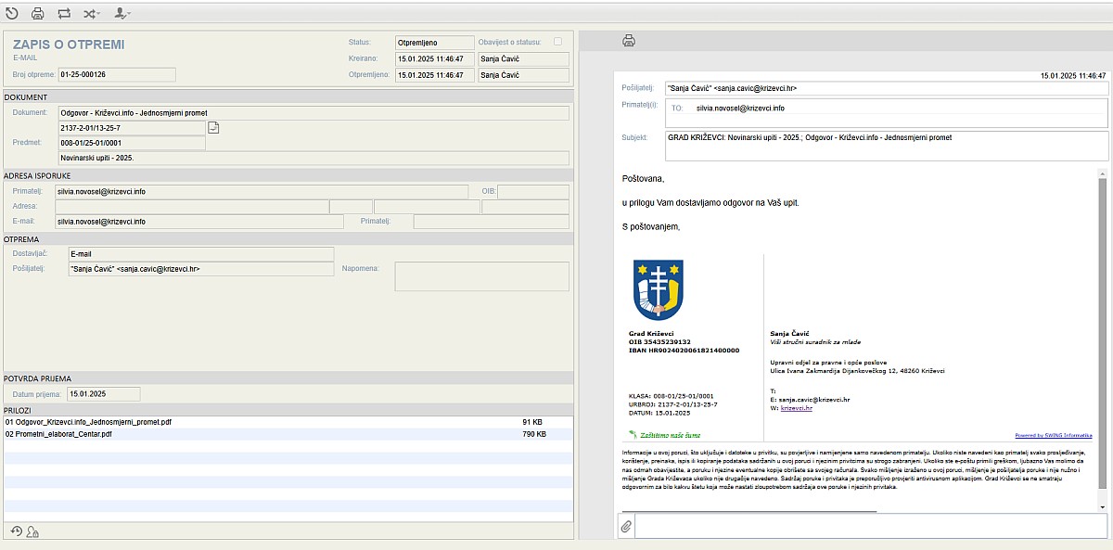Expand the crossed-arrows shuffle dropdown in toolbar

click(x=92, y=14)
